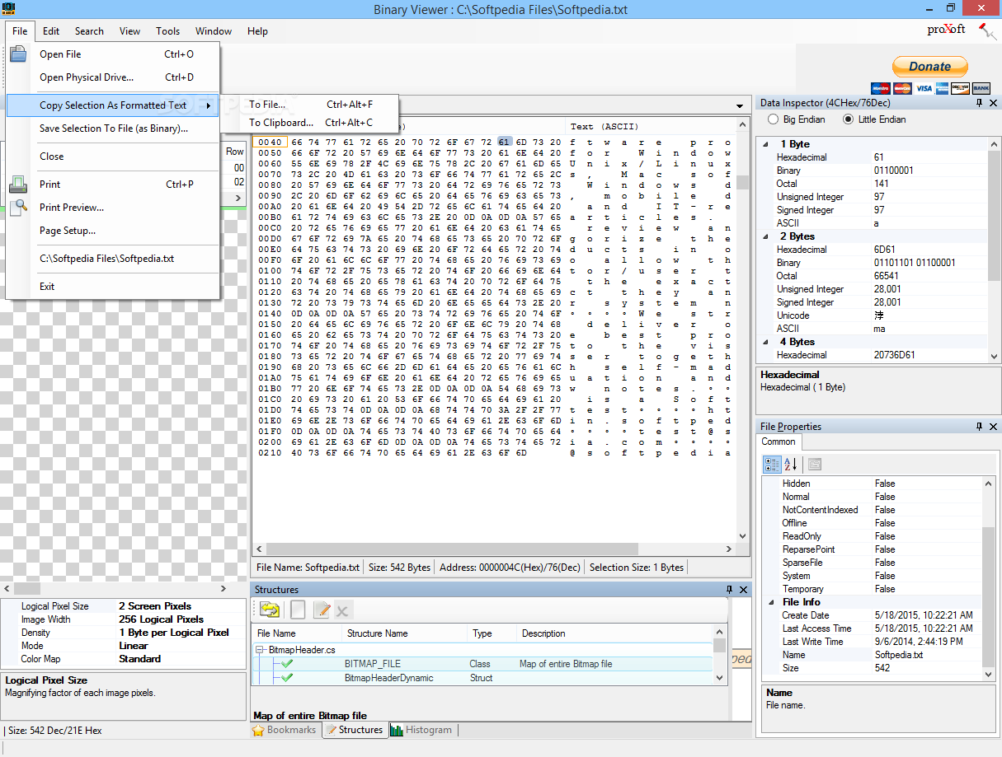Close the Structures panel
The height and width of the screenshot is (757, 1002).
742,590
